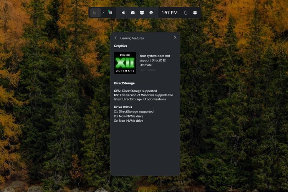Open the Capture widget camera icon
Viewport: 288px width, 192px height.
[x=132, y=13]
